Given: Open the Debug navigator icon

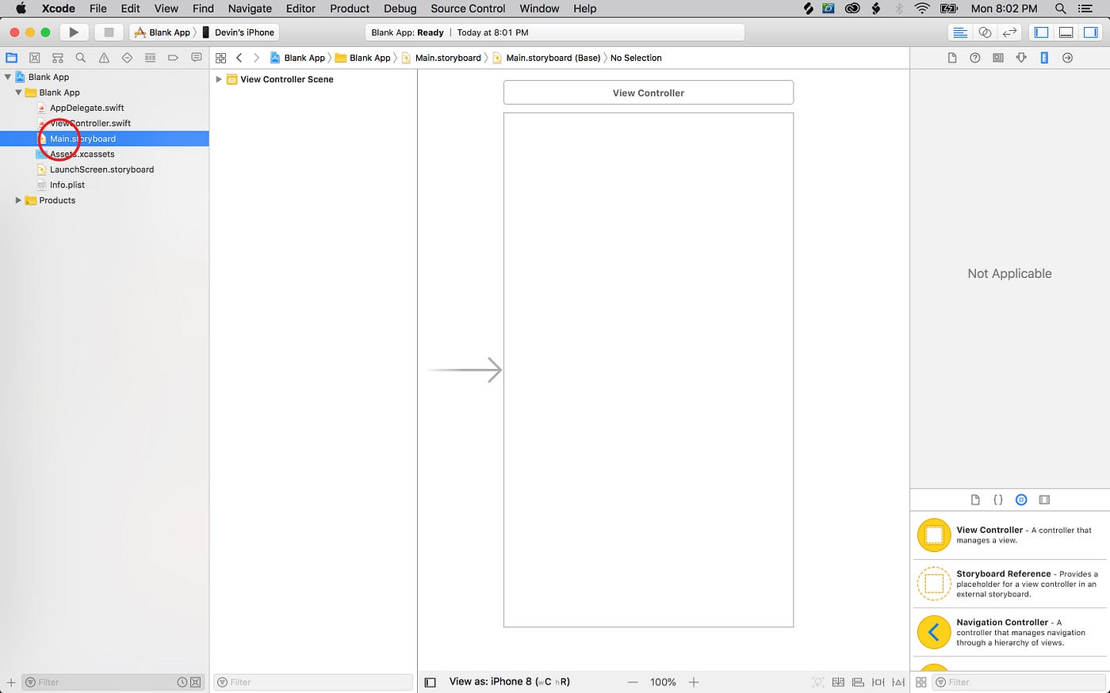Looking at the screenshot, I should (x=150, y=58).
